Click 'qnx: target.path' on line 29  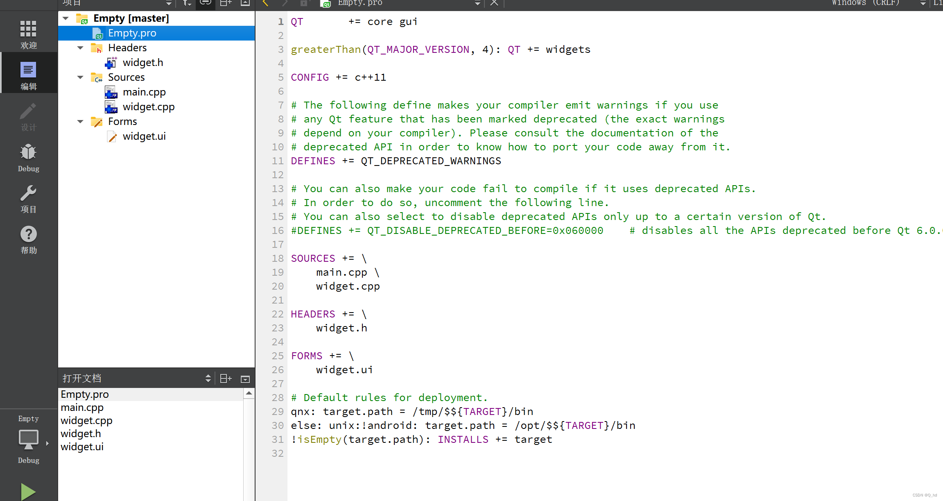pyautogui.click(x=341, y=412)
